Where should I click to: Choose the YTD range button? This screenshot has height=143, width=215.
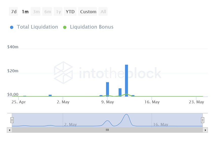pos(70,12)
